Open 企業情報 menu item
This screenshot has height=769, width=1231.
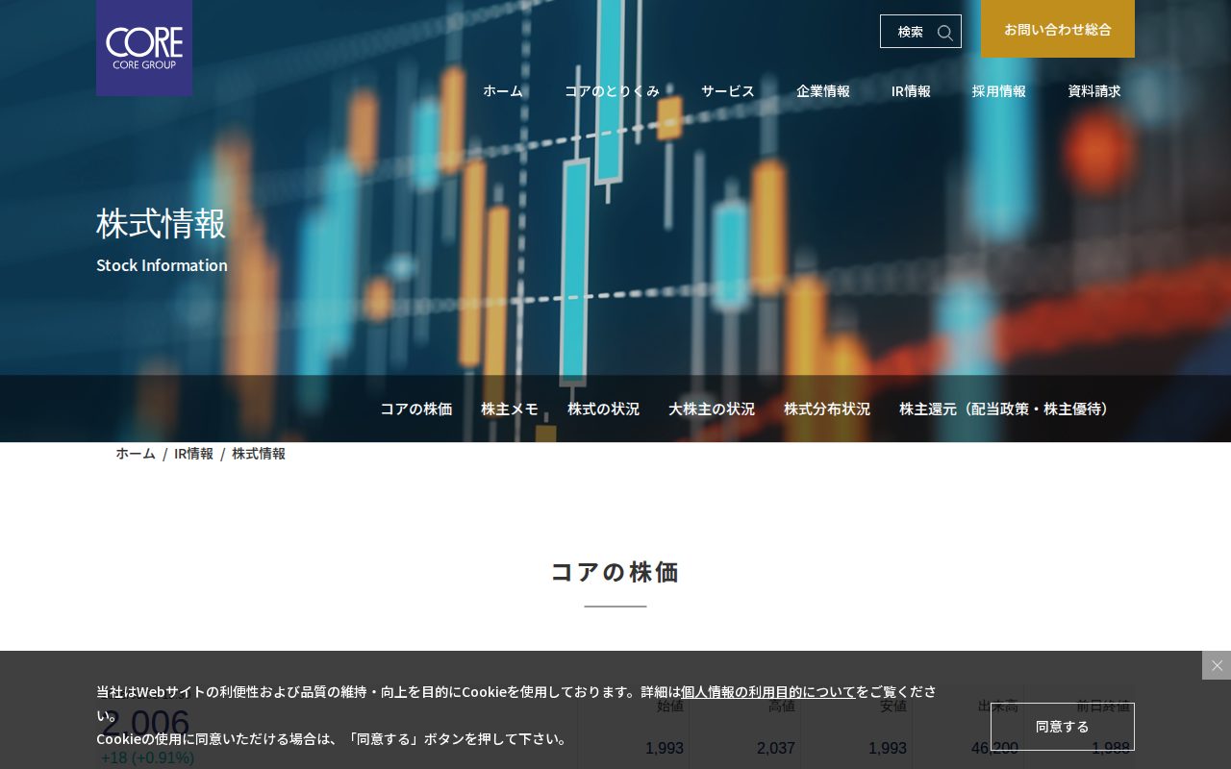click(823, 90)
